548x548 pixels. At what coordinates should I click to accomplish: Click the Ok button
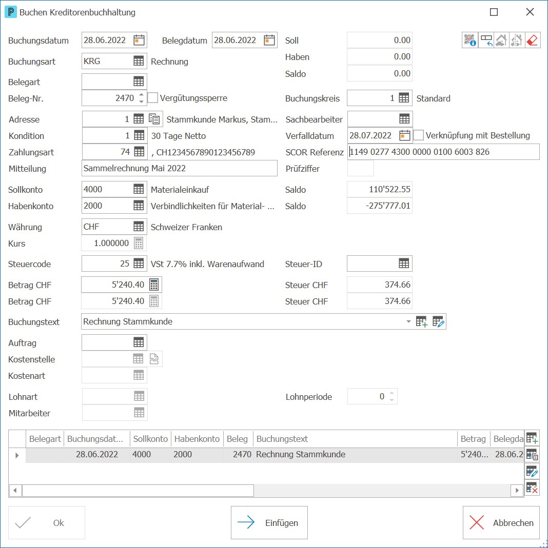click(47, 522)
